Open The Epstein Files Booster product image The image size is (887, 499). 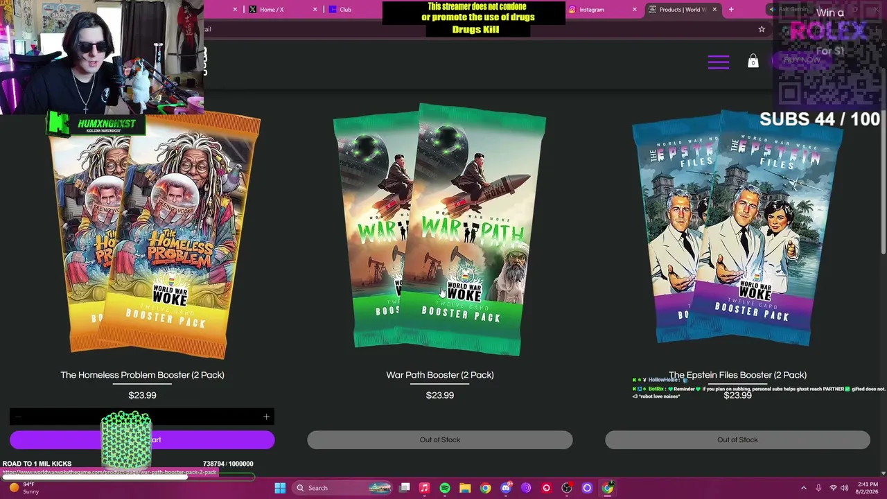tap(737, 227)
